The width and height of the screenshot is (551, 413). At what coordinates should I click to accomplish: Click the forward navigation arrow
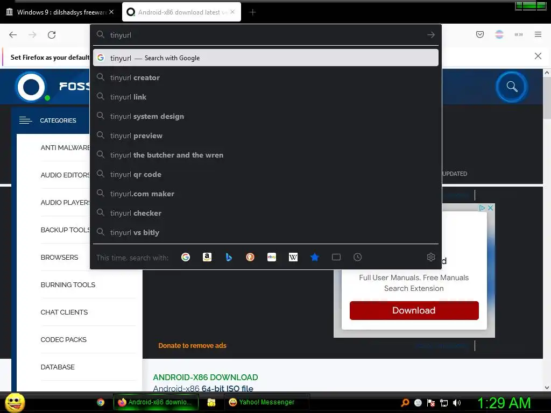point(32,35)
